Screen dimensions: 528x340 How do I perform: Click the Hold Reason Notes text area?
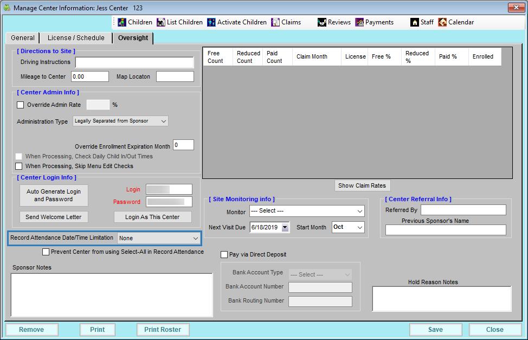click(x=442, y=299)
